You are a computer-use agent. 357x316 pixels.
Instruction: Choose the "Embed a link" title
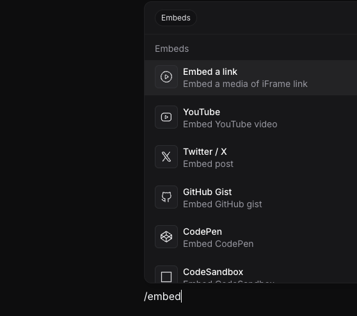[x=210, y=72]
